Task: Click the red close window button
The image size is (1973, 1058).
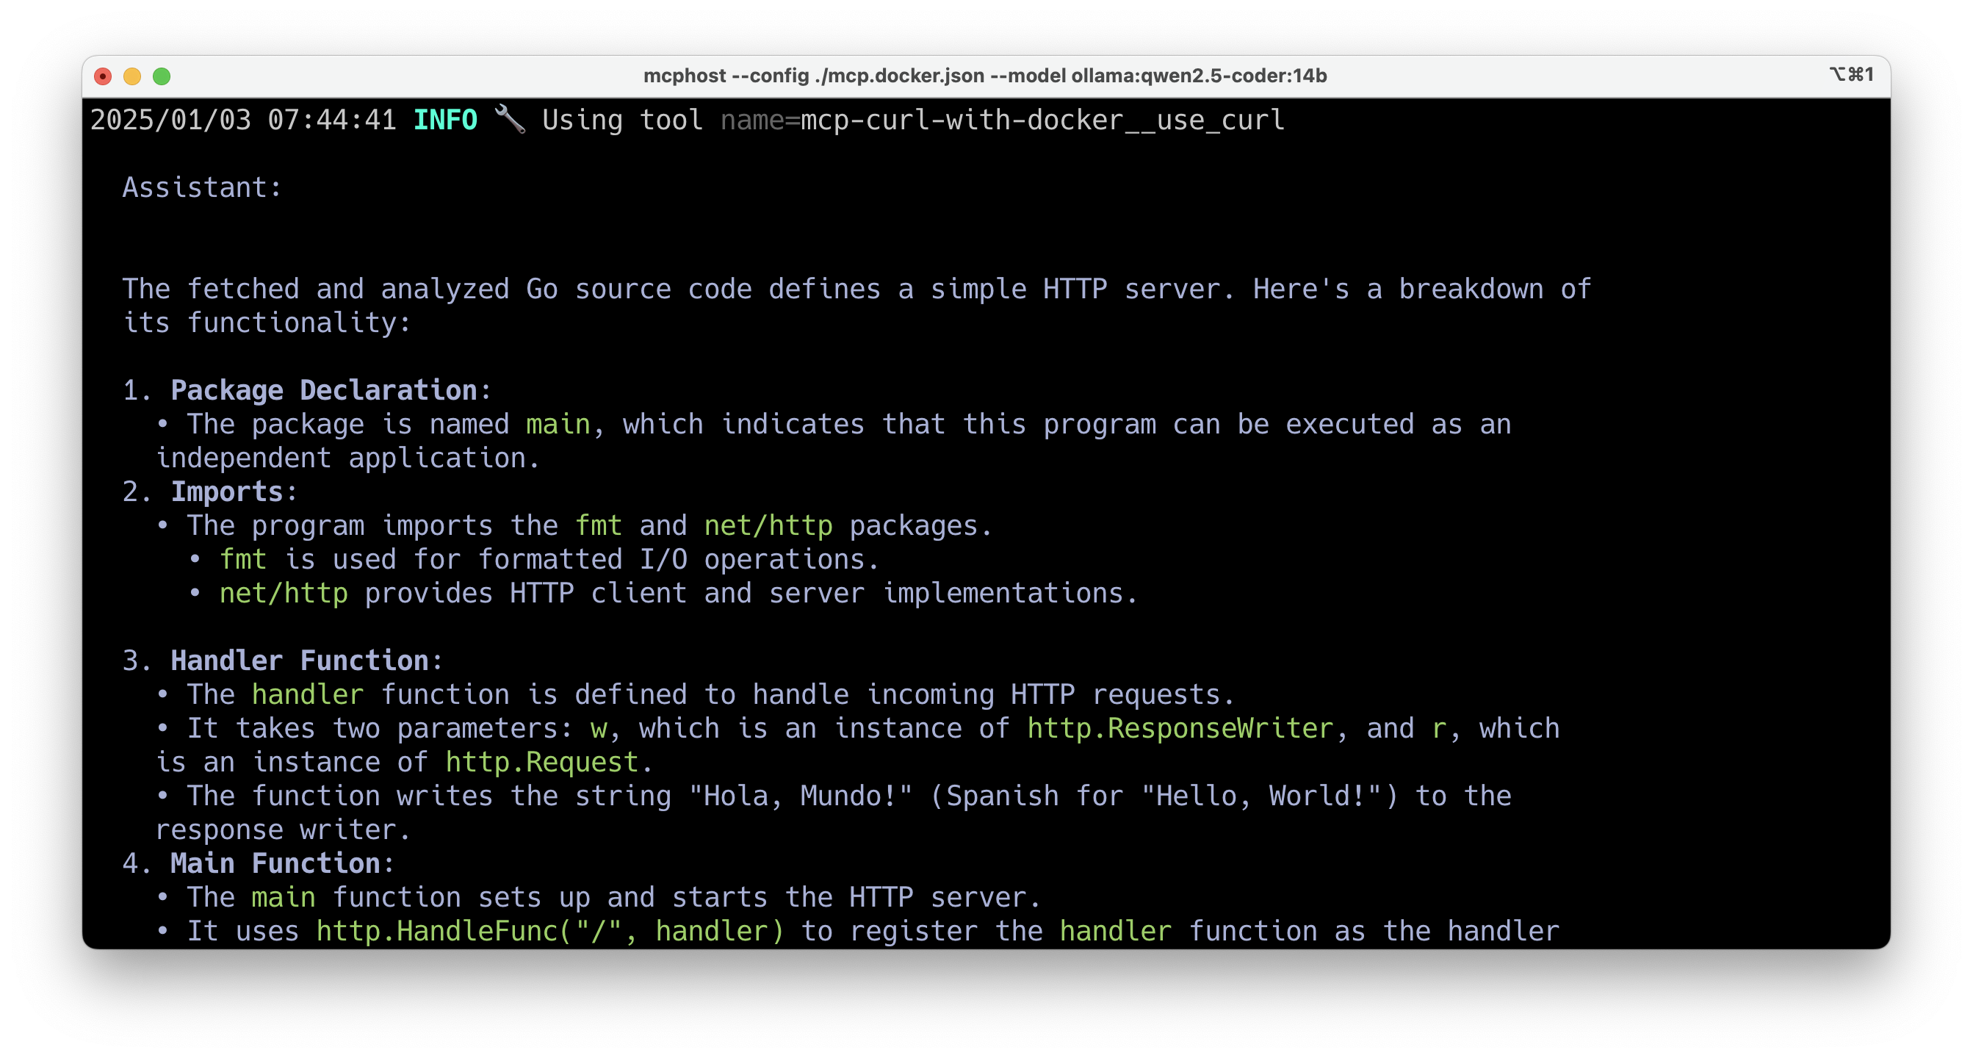Action: tap(103, 76)
